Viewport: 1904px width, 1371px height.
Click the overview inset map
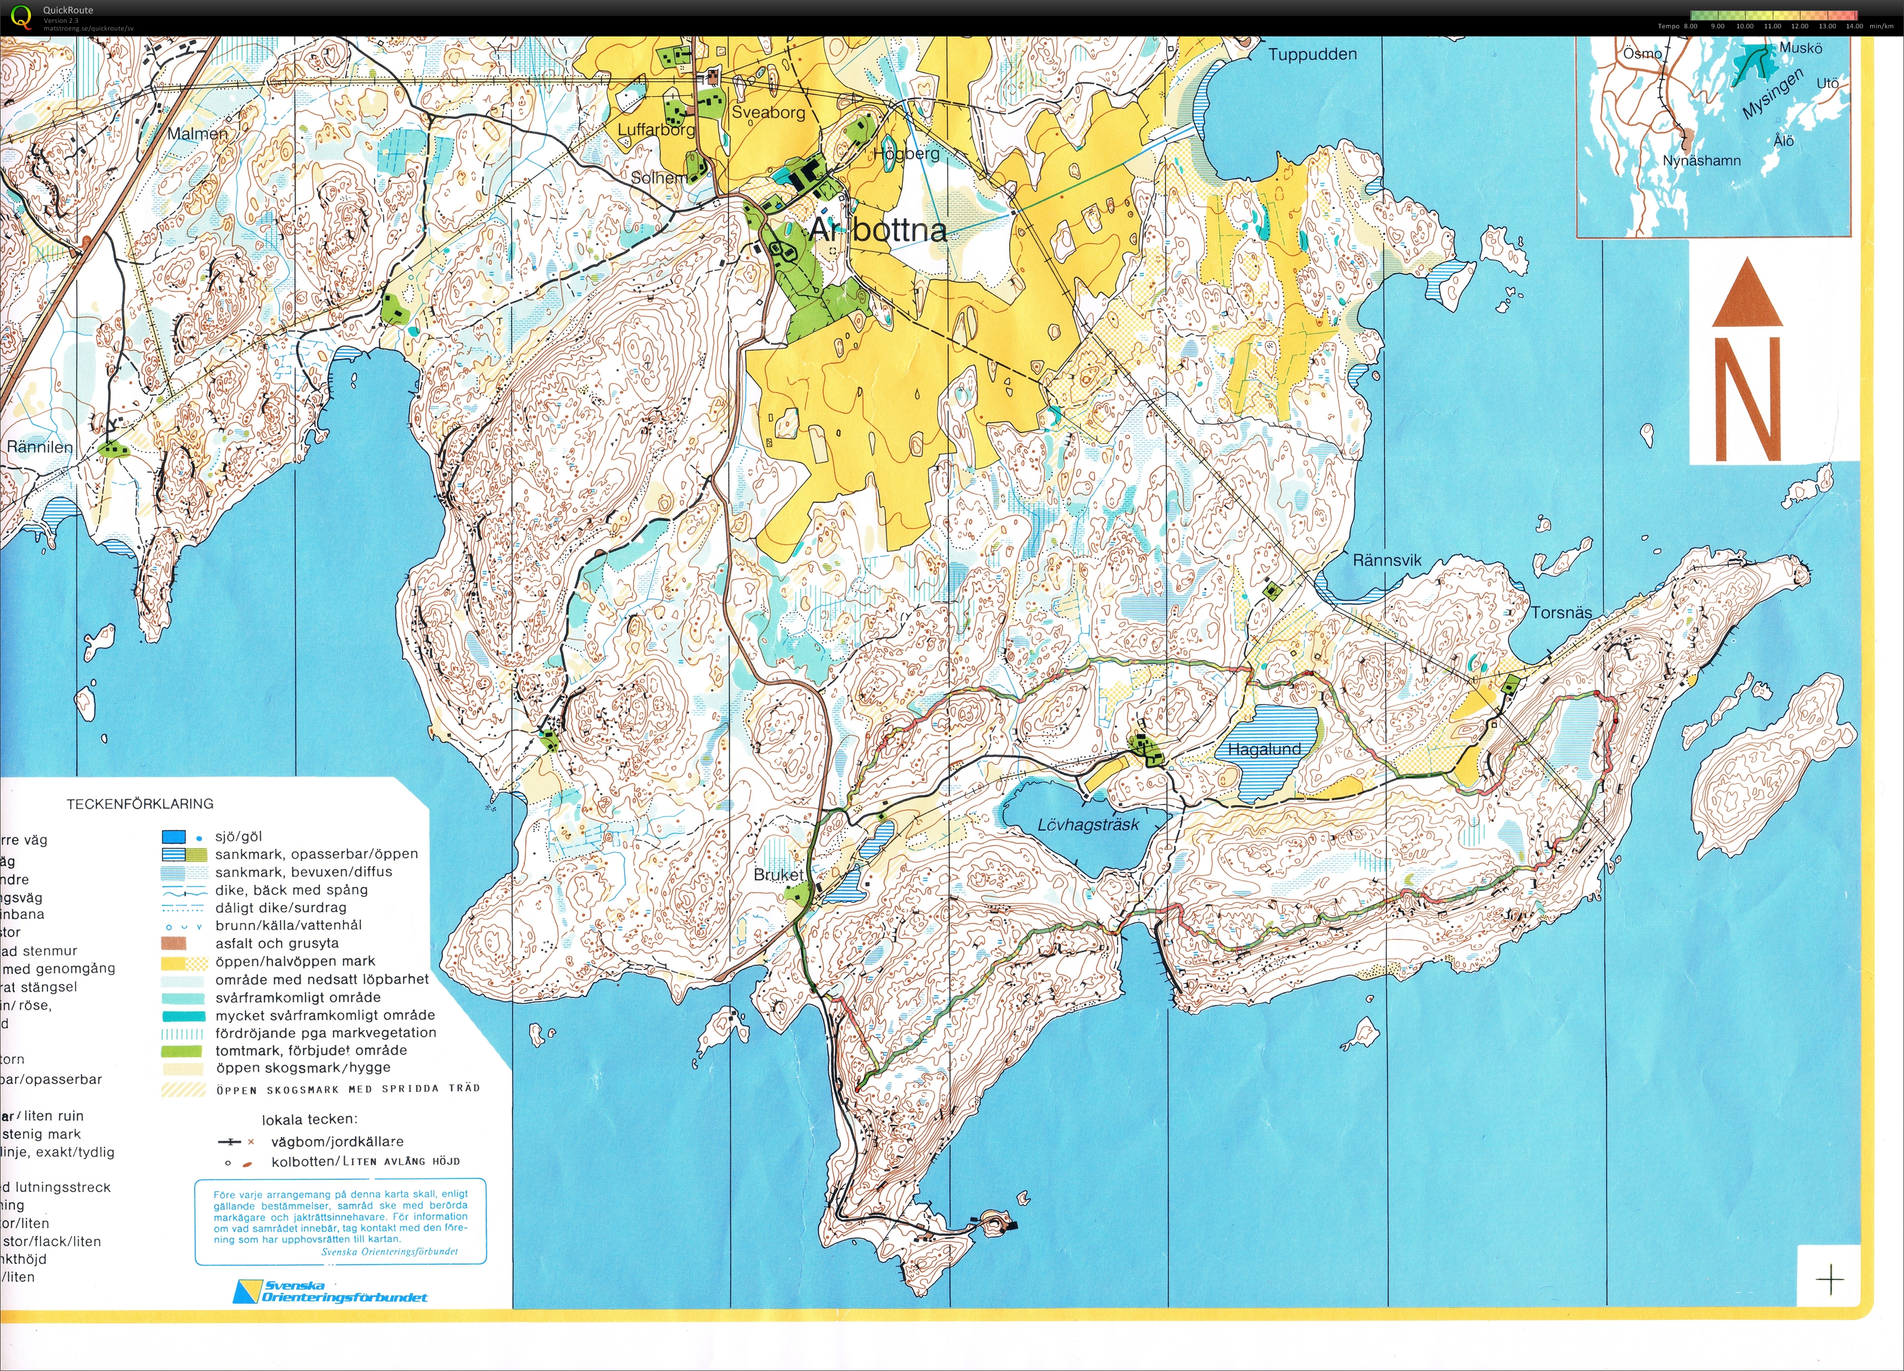tap(1714, 137)
